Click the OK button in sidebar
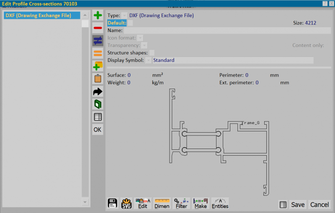The width and height of the screenshot is (335, 213). click(98, 130)
